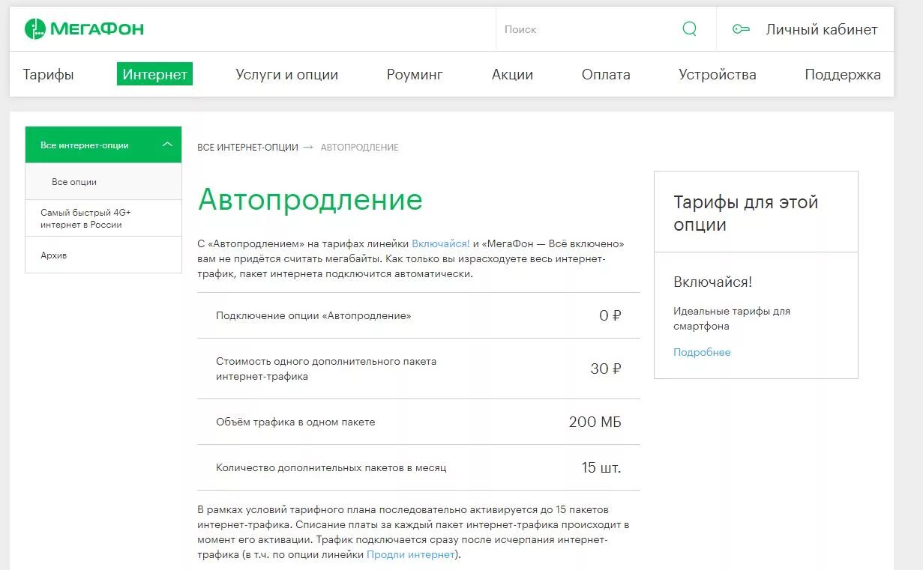Click the key icon beside Личный кабинет
The image size is (923, 570).
click(x=741, y=29)
